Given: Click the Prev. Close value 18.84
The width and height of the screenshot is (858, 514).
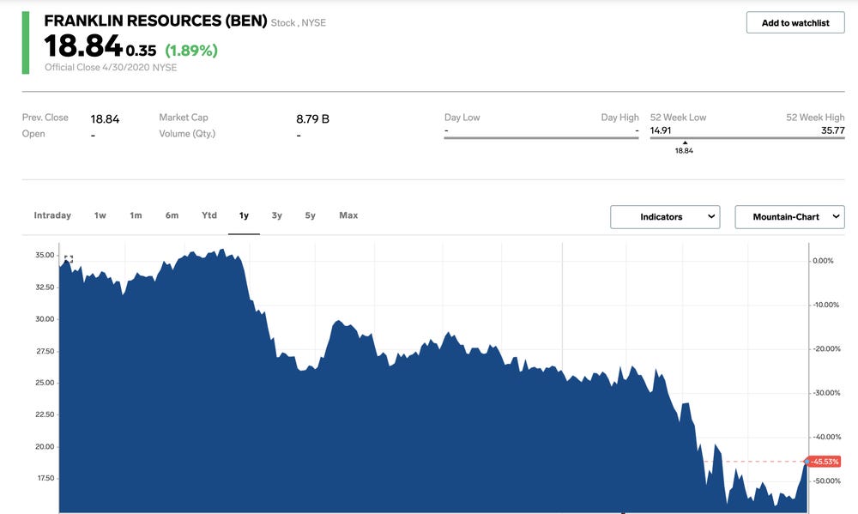Looking at the screenshot, I should pyautogui.click(x=105, y=118).
